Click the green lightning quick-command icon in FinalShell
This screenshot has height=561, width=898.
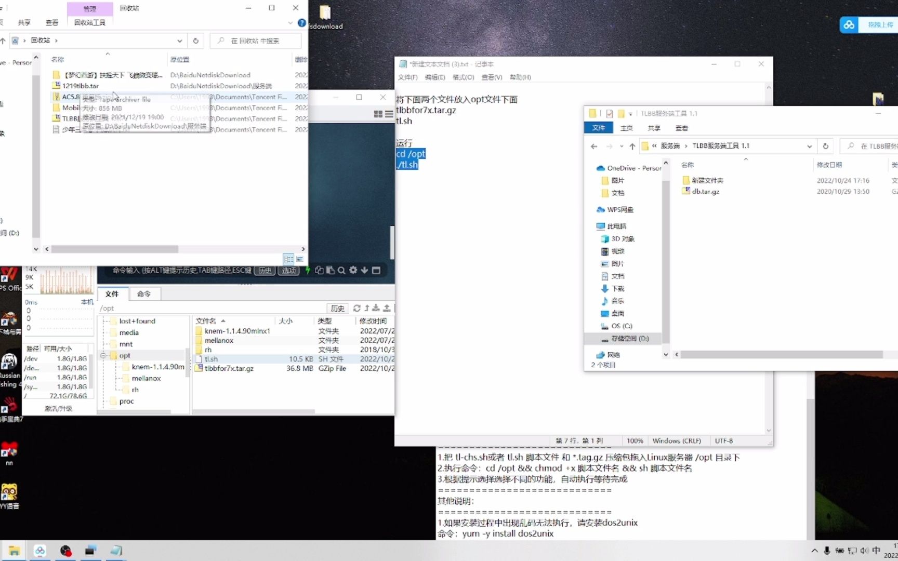tap(308, 270)
